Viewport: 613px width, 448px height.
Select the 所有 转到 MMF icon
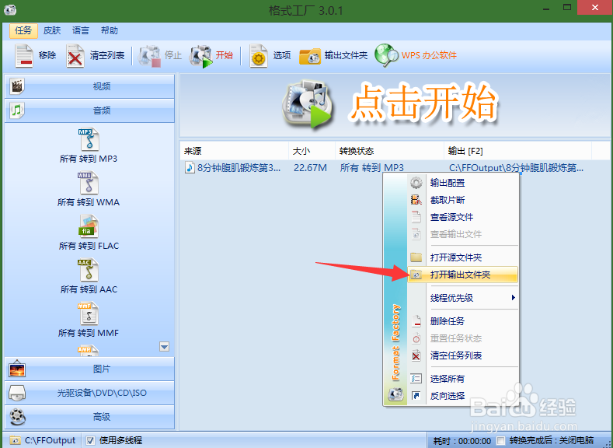[89, 313]
